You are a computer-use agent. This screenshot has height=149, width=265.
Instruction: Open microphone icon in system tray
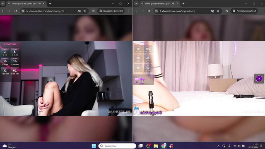(229, 146)
